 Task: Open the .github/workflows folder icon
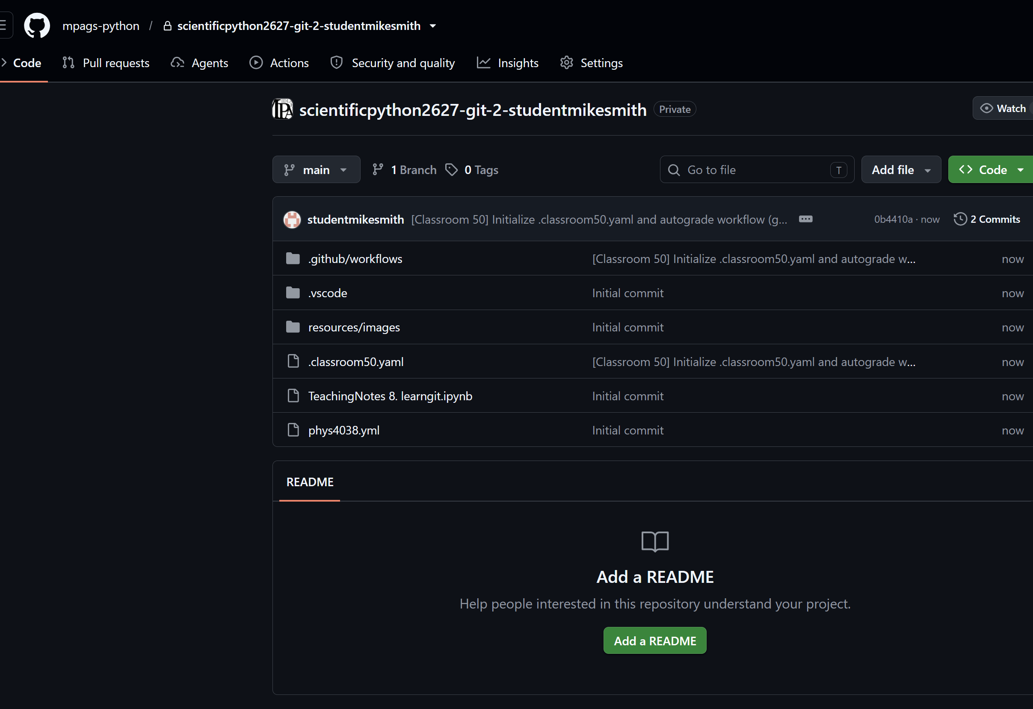click(x=293, y=259)
